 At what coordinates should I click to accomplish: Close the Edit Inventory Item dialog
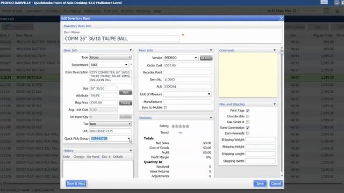point(281,18)
